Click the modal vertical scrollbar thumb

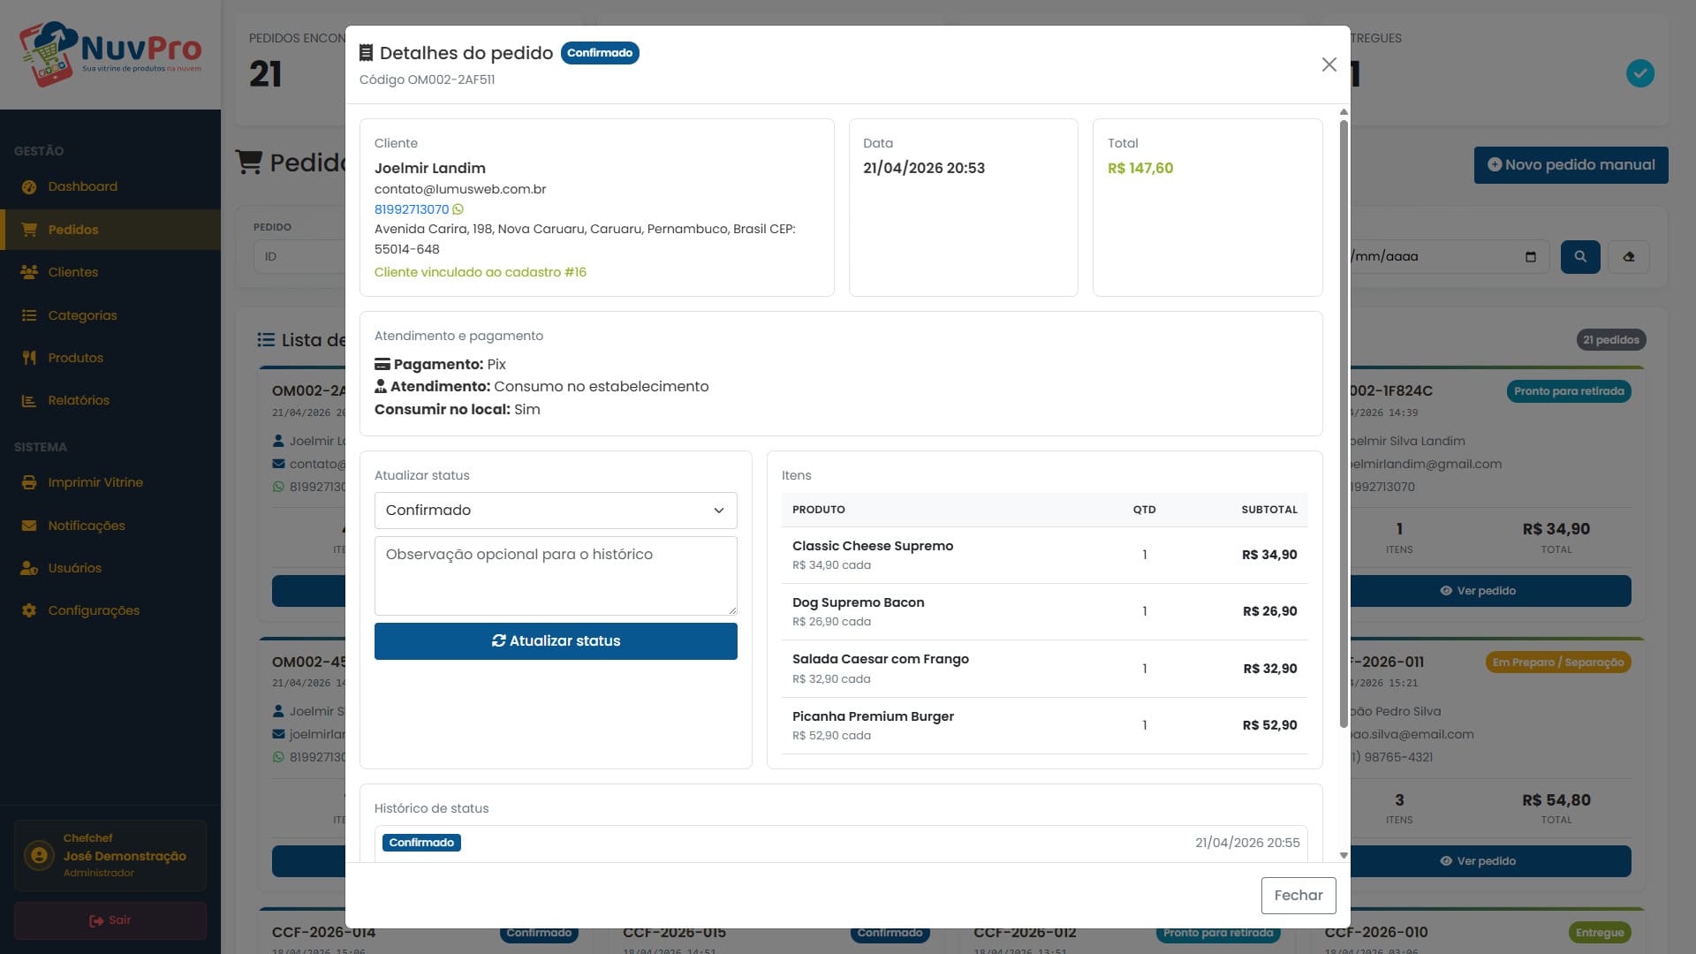[x=1344, y=424]
